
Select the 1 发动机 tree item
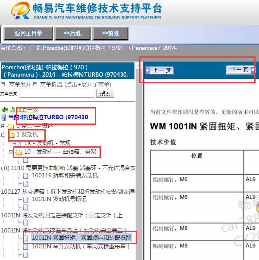click(x=27, y=134)
